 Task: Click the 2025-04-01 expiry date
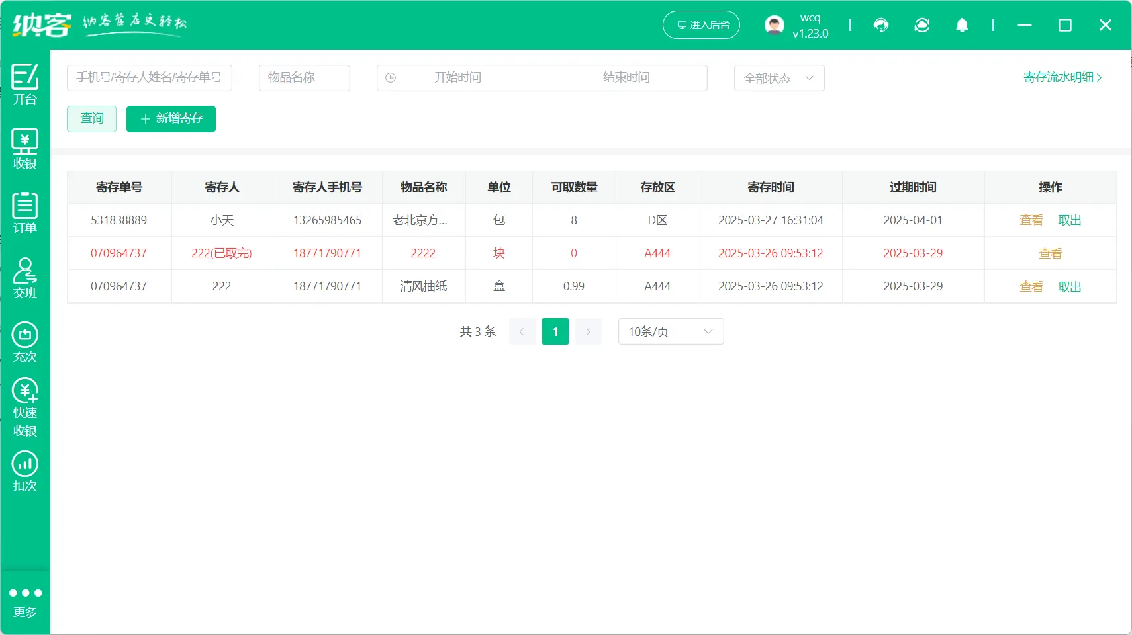point(913,220)
